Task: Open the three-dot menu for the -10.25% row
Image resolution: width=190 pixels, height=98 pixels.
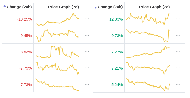Action: [87, 19]
